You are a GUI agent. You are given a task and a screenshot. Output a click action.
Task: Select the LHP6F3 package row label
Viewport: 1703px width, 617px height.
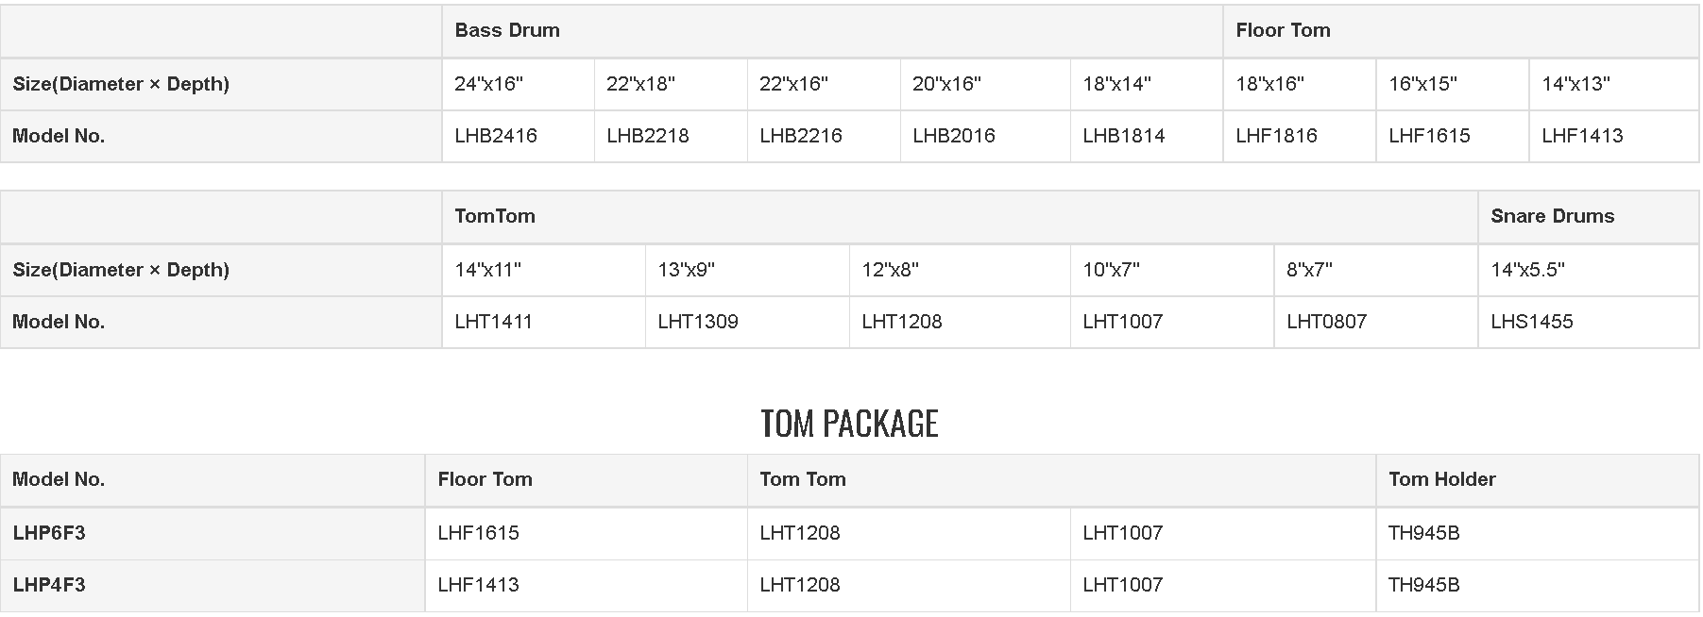pos(49,533)
